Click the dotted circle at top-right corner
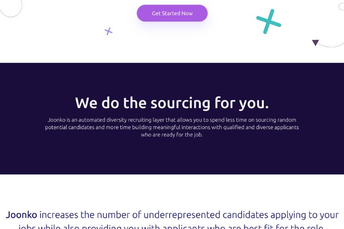Image resolution: width=344 pixels, height=229 pixels. click(341, 6)
